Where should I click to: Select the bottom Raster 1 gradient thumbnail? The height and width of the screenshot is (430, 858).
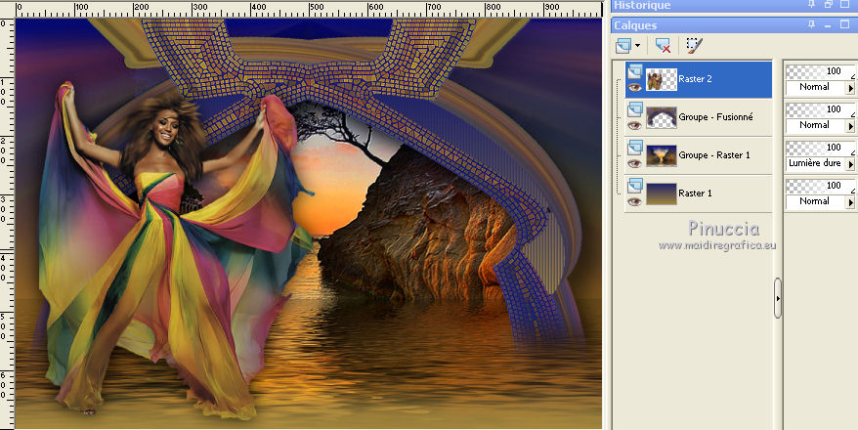(661, 194)
